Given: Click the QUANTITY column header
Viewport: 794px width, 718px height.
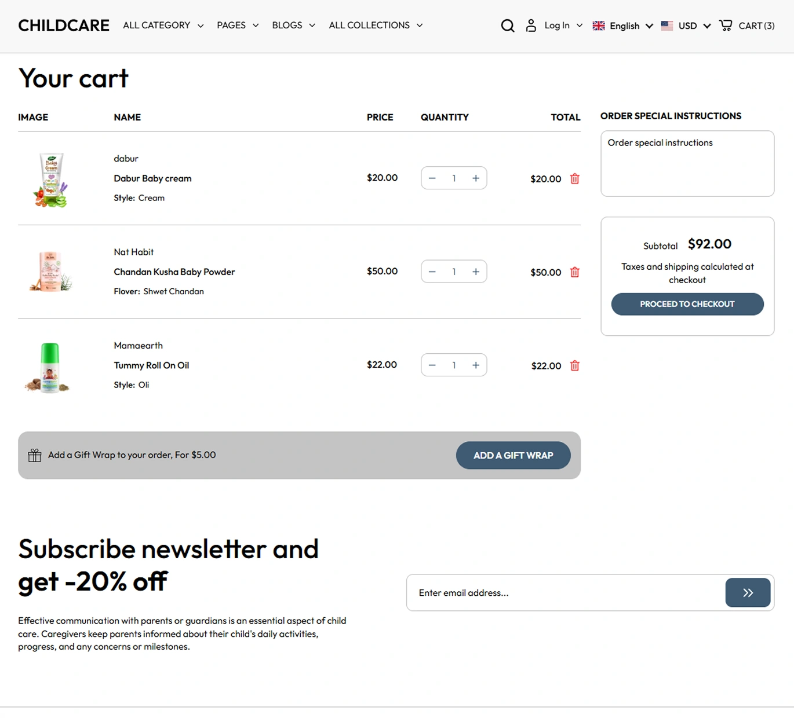Looking at the screenshot, I should [445, 117].
